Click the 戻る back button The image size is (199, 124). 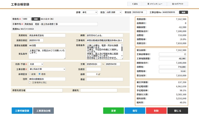135,4
